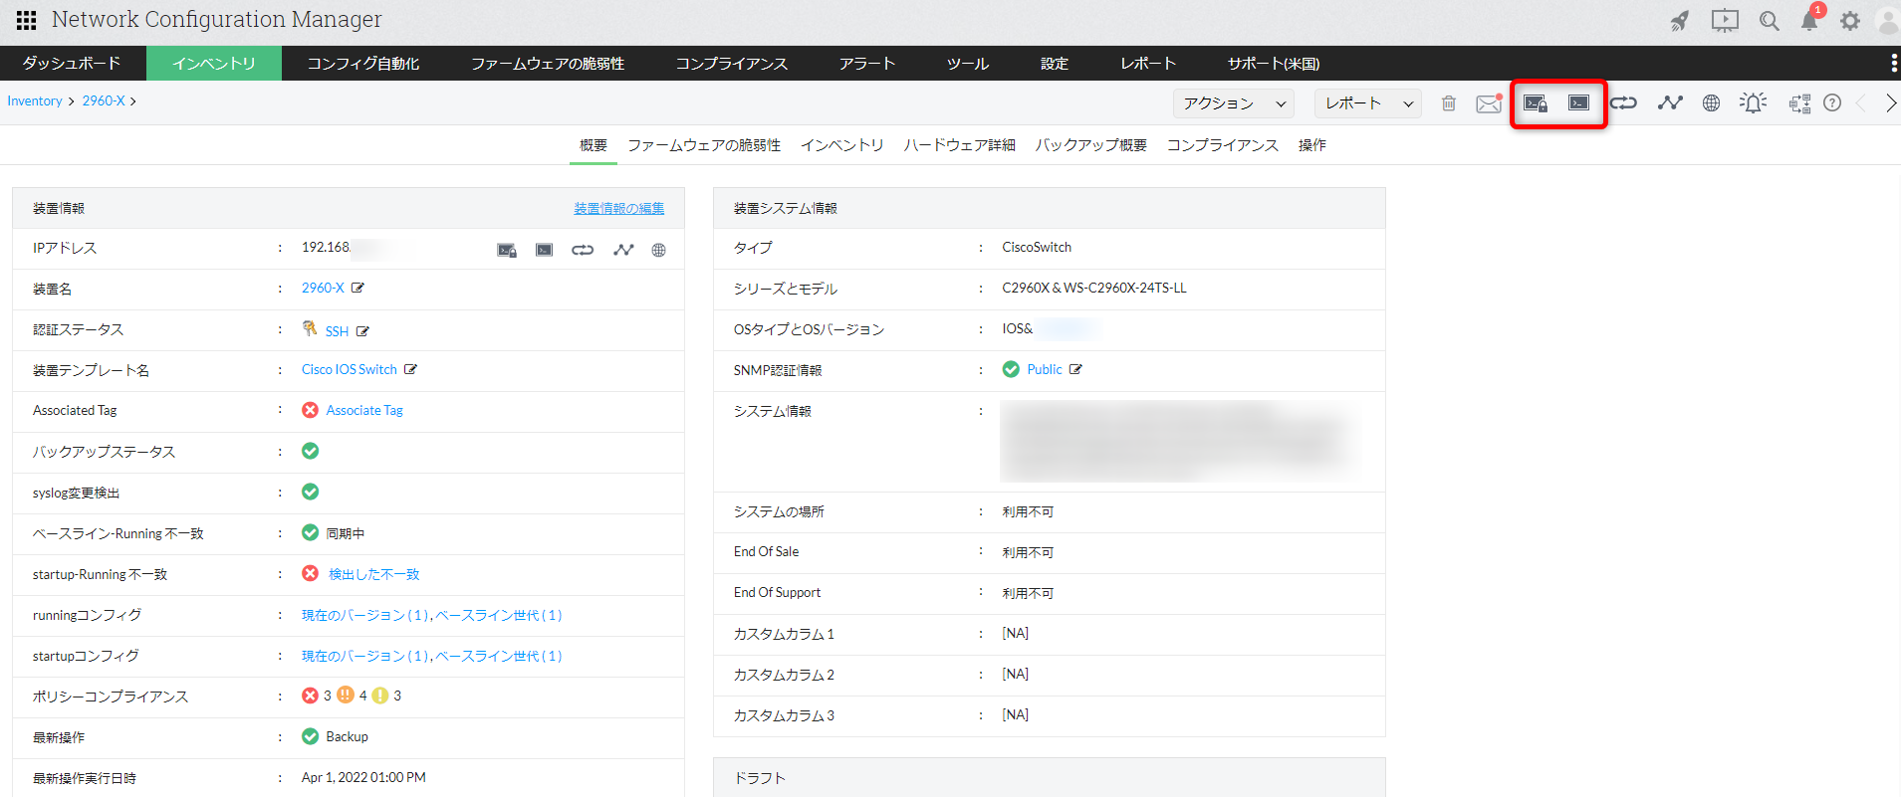Screen dimensions: 1901x797
Task: Open the app launcher grid icon
Action: tap(26, 20)
